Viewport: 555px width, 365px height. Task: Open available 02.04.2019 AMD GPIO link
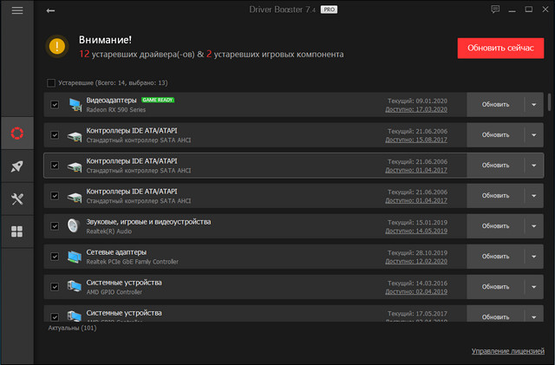point(416,291)
